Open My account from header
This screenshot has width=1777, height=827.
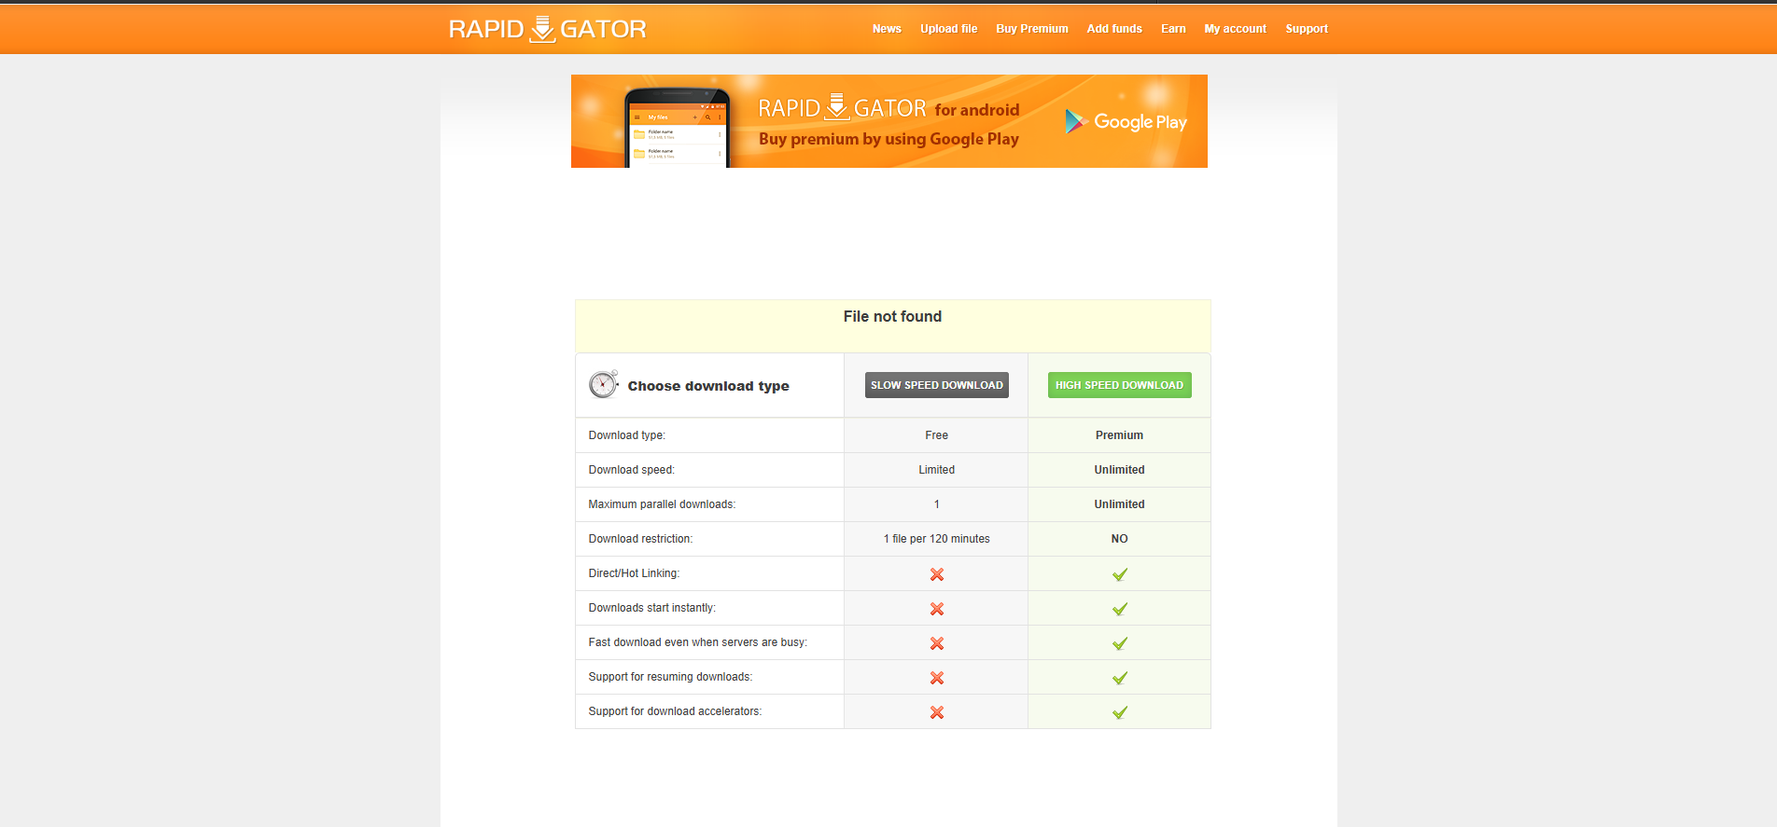coord(1235,29)
